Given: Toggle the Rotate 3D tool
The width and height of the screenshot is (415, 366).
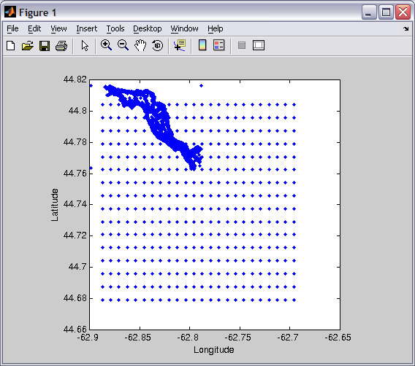Looking at the screenshot, I should (158, 45).
